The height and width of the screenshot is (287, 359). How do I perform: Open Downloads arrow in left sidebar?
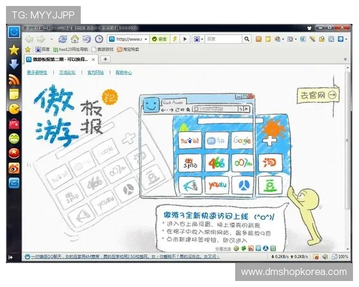point(14,65)
